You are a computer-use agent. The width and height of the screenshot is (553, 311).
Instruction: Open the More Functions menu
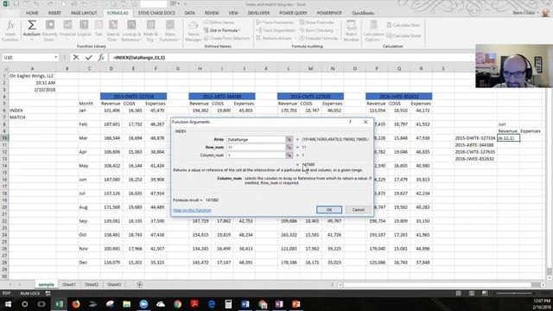click(169, 30)
